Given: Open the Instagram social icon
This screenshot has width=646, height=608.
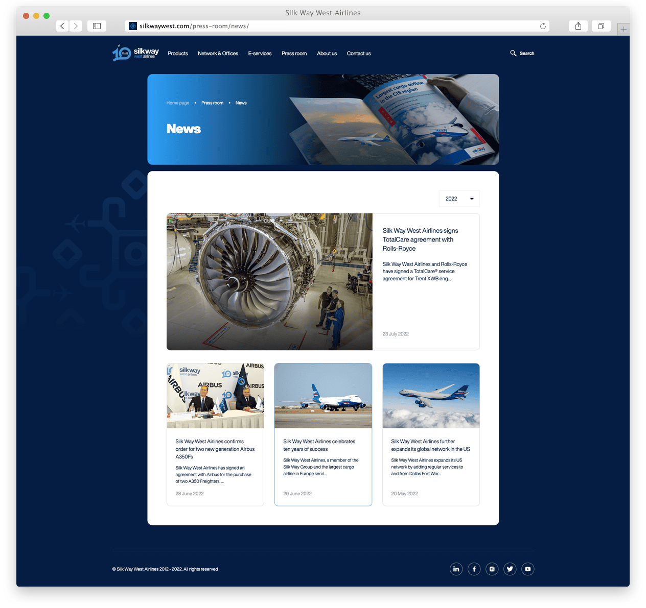Looking at the screenshot, I should coord(492,569).
